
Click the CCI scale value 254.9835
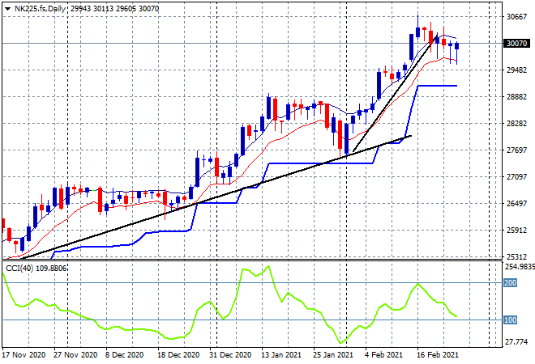520,267
